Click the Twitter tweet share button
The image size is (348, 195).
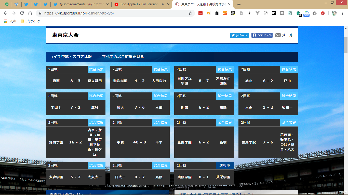239,35
